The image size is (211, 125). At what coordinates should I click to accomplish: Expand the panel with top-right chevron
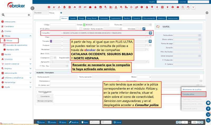click(207, 13)
